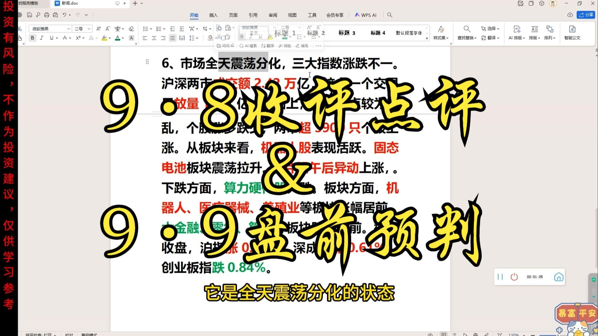
Task: Open print preview icon
Action: [56, 15]
